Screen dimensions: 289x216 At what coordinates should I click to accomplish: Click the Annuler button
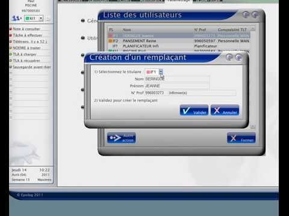[225, 110]
